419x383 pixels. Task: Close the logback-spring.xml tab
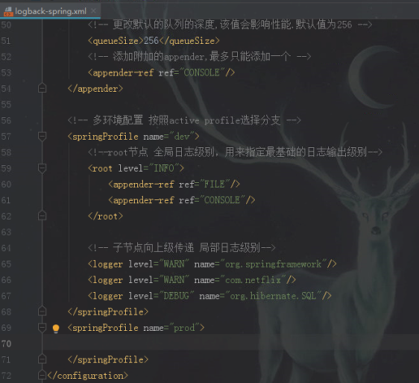[93, 11]
